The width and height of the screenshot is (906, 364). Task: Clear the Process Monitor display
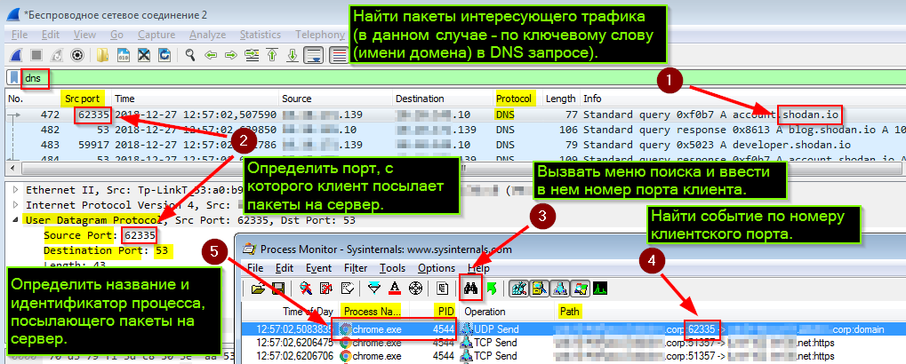click(347, 288)
